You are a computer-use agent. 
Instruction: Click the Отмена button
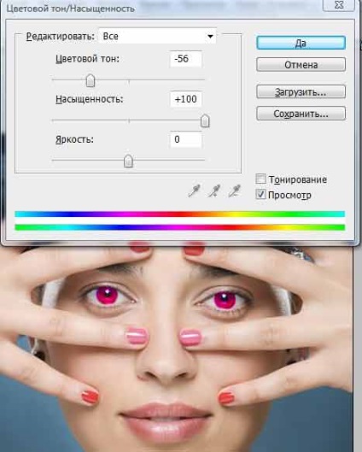click(301, 65)
